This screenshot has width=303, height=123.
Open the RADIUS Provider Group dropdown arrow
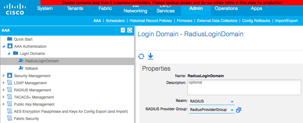(x=232, y=110)
